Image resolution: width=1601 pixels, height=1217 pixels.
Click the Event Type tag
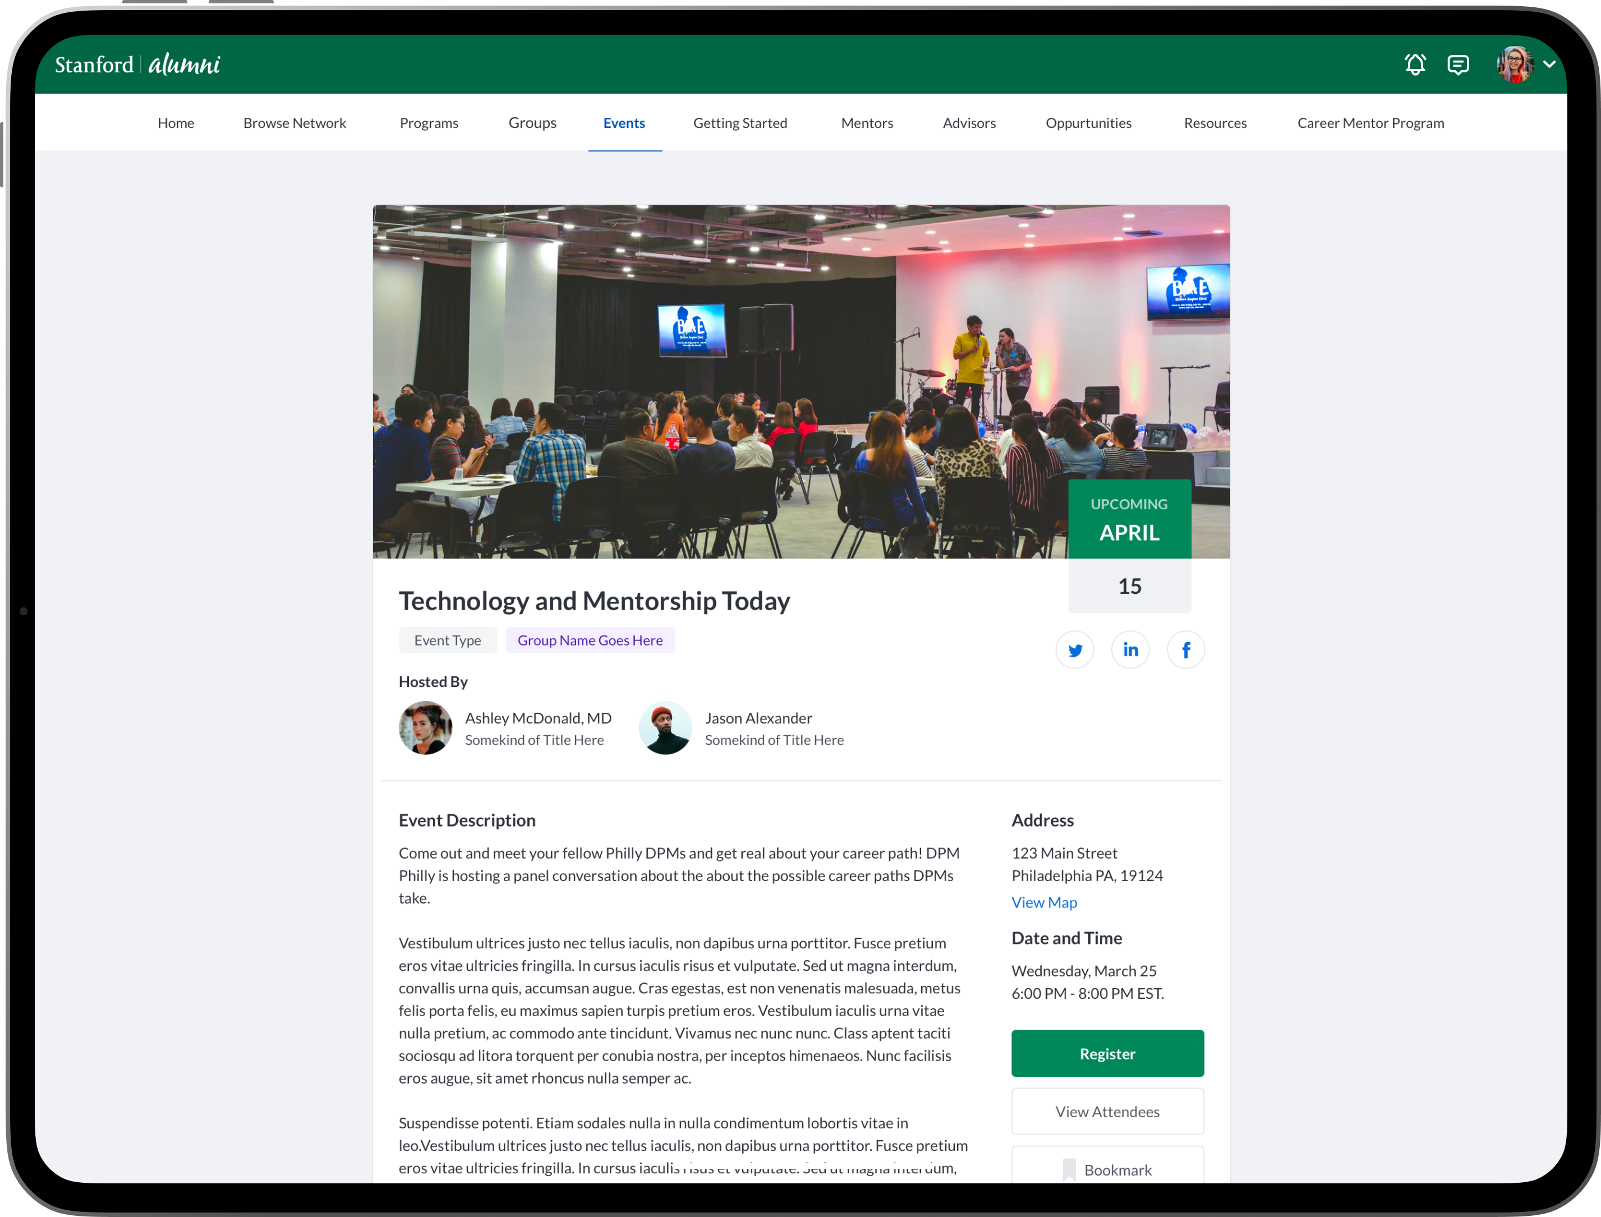pyautogui.click(x=447, y=640)
